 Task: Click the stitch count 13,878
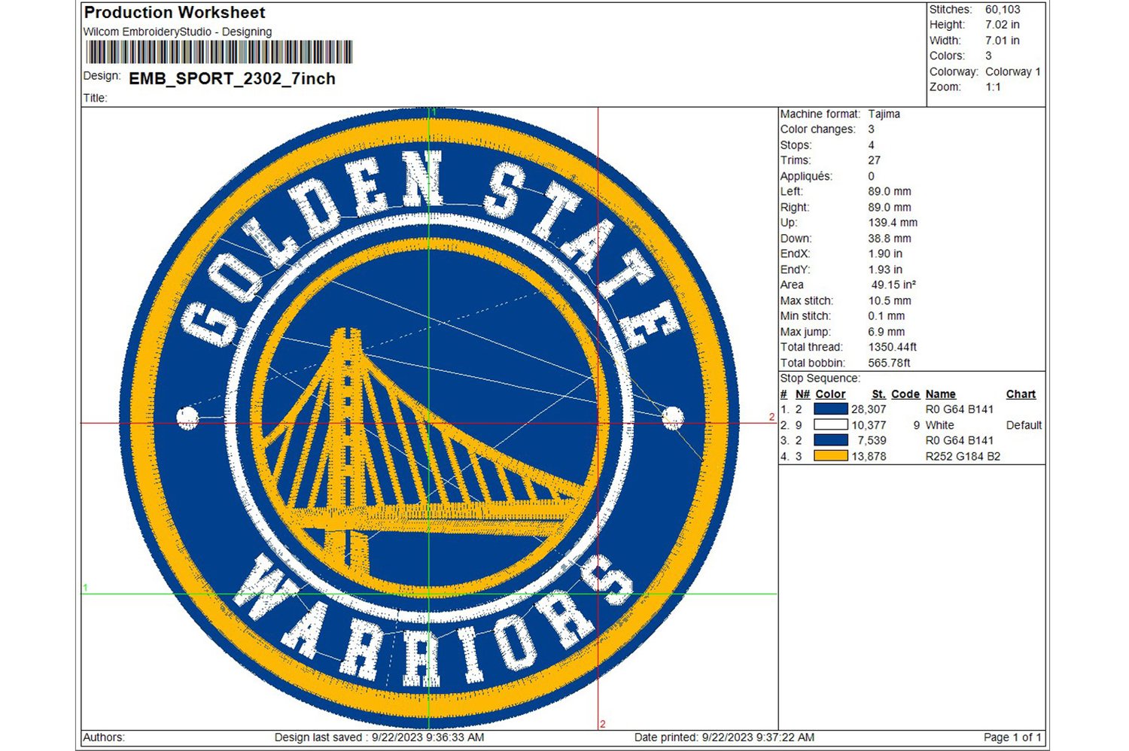coord(869,456)
